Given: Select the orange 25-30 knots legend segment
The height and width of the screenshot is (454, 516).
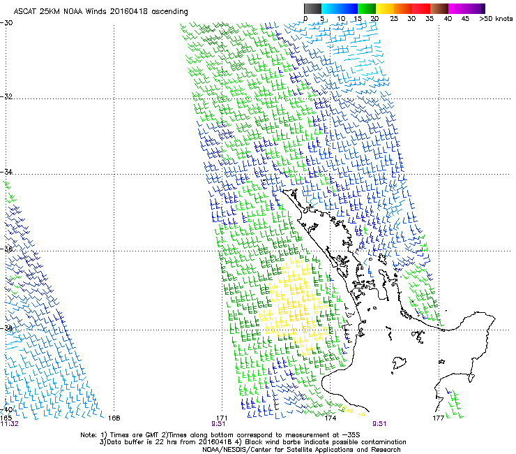Looking at the screenshot, I should coord(403,8).
